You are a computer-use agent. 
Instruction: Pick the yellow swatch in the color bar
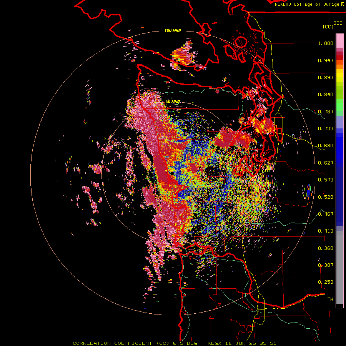coord(339,75)
